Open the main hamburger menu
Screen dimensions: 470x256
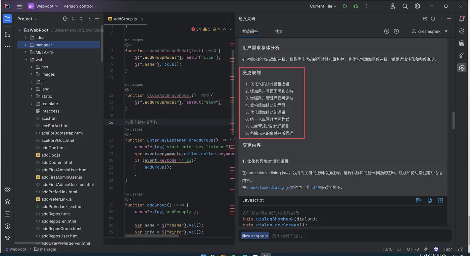19,6
